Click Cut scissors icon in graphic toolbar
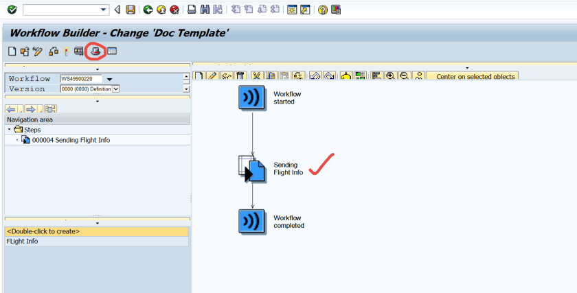This screenshot has width=577, height=293. (256, 75)
